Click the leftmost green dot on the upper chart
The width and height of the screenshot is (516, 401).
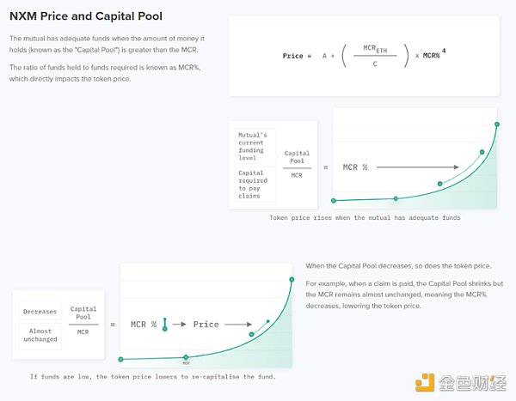(333, 201)
